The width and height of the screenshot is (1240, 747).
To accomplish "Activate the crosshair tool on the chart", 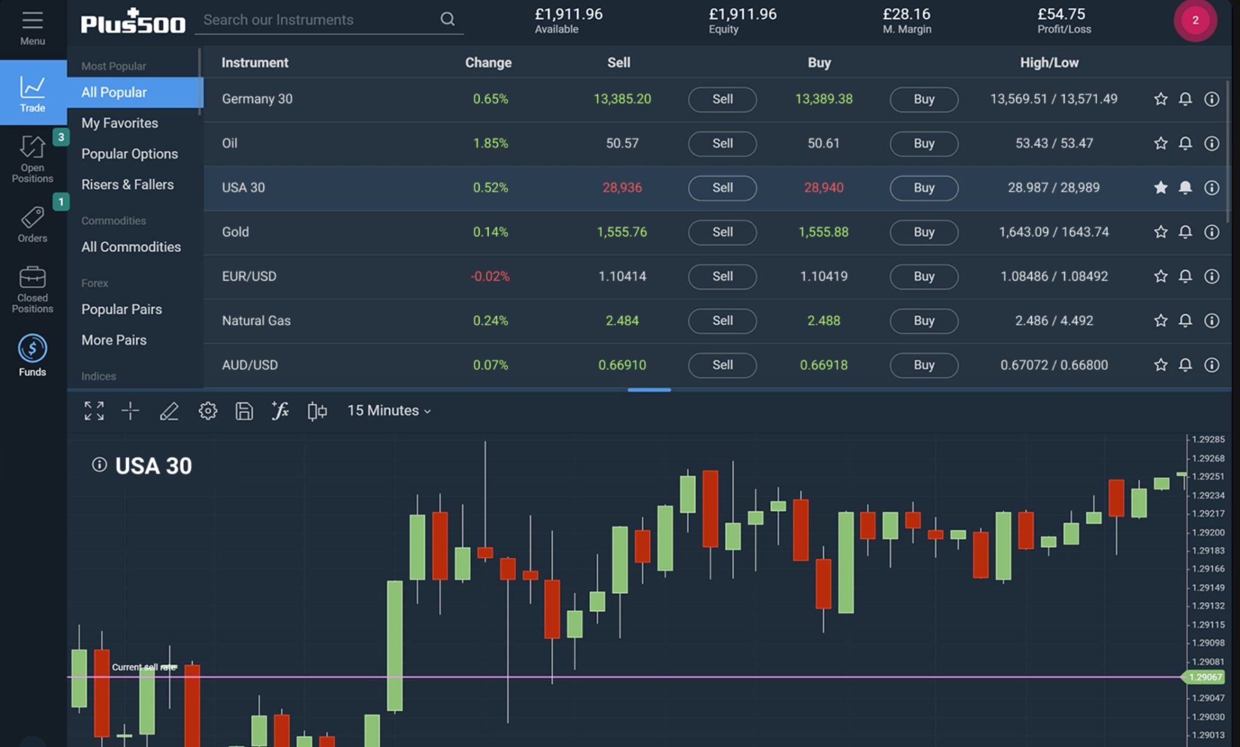I will click(x=130, y=411).
